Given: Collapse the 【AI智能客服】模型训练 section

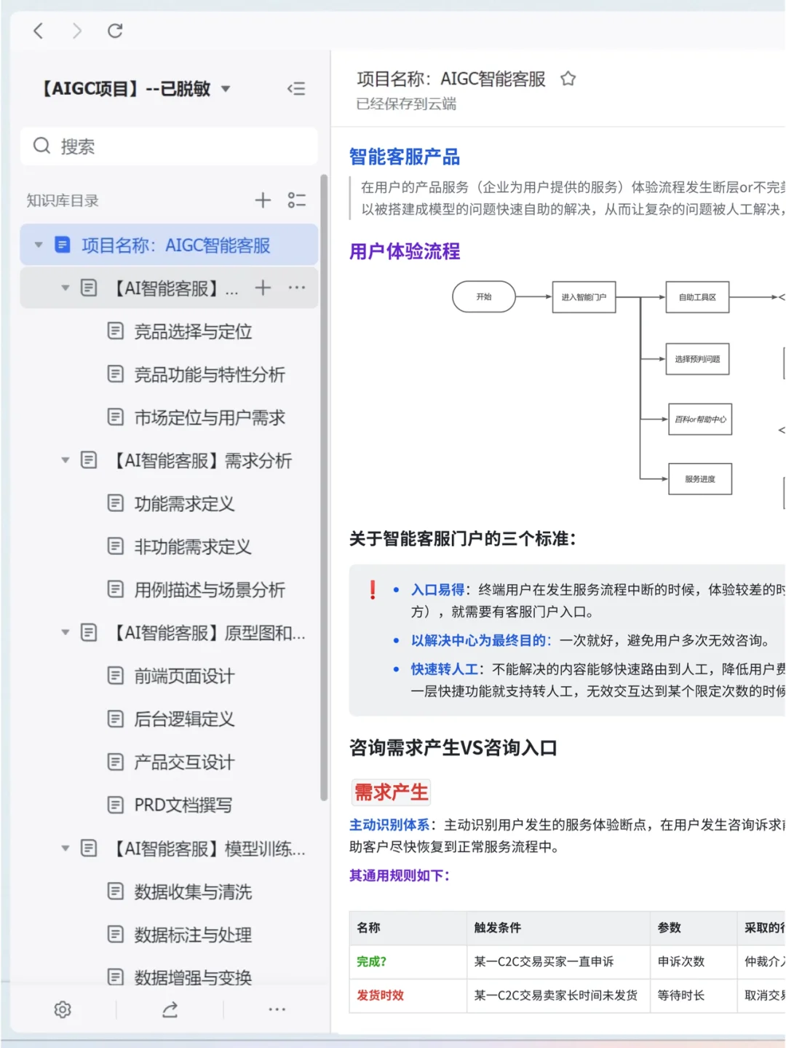Looking at the screenshot, I should click(65, 848).
